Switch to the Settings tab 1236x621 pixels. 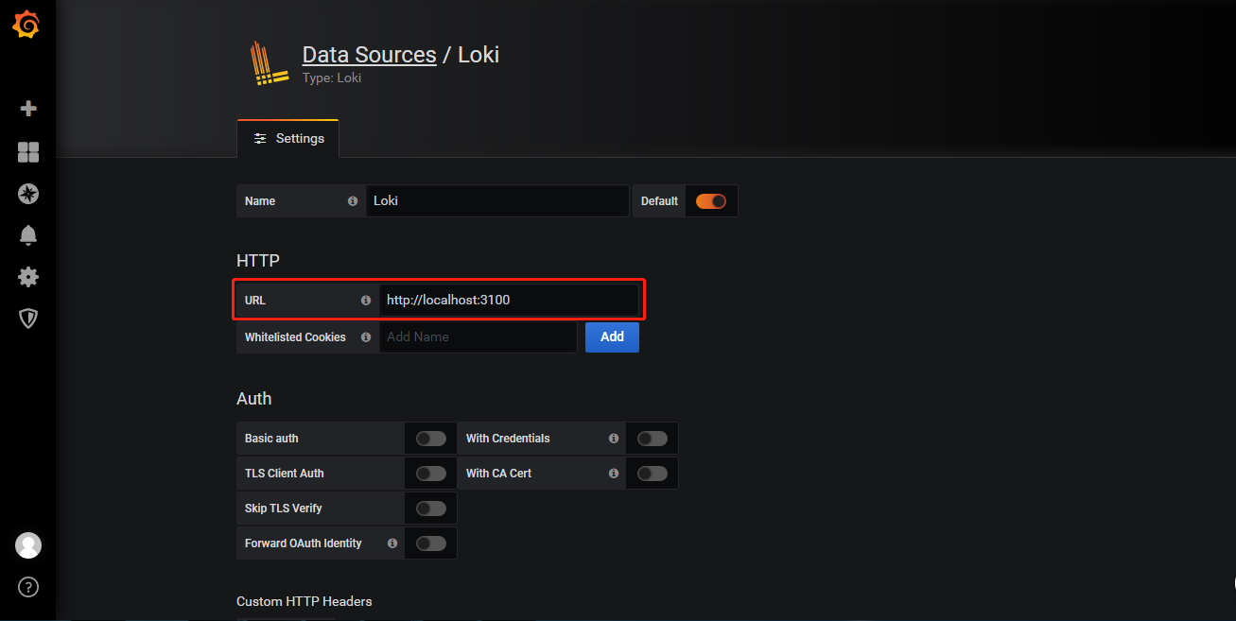point(287,139)
